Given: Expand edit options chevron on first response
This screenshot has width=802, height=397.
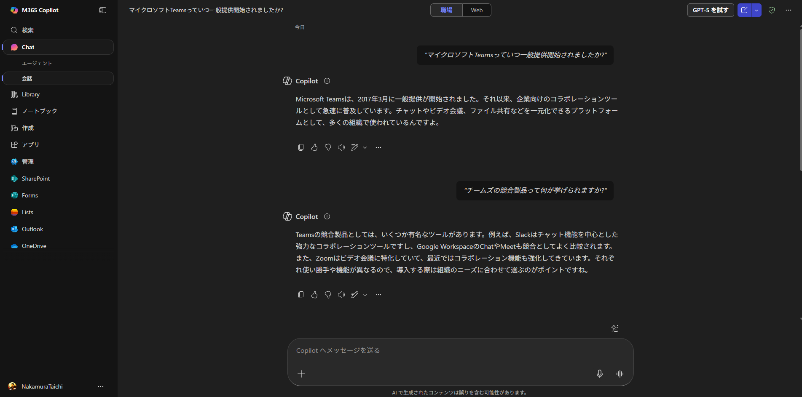Looking at the screenshot, I should click(365, 147).
